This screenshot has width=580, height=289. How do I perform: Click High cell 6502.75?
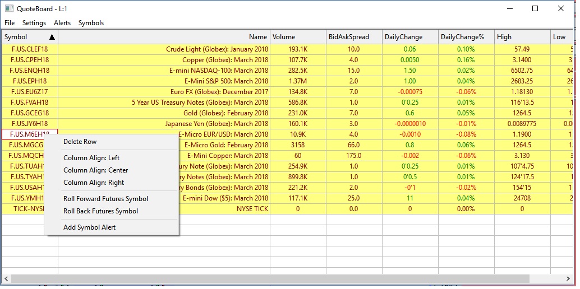(x=522, y=71)
